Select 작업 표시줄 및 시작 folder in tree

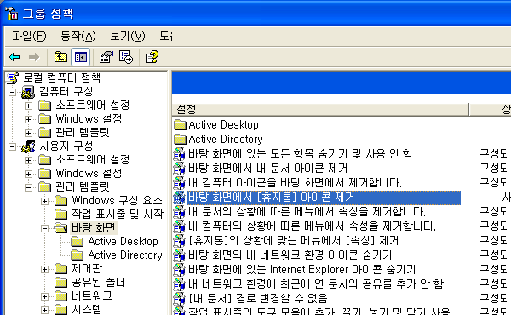pos(118,214)
